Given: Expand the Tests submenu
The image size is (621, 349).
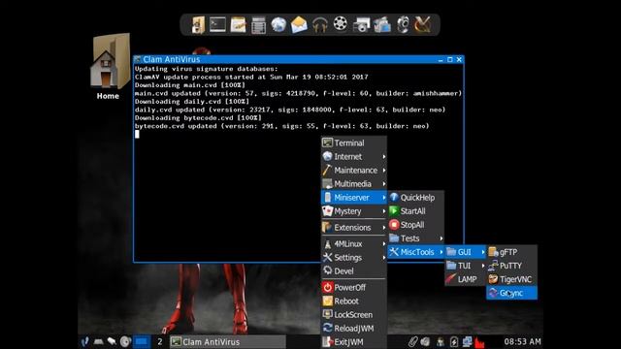Looking at the screenshot, I should [x=416, y=238].
